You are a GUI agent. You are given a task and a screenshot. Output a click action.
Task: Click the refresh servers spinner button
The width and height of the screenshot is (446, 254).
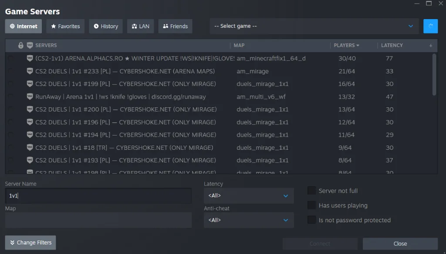tap(430, 26)
